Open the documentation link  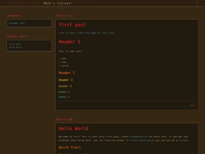click(139, 137)
